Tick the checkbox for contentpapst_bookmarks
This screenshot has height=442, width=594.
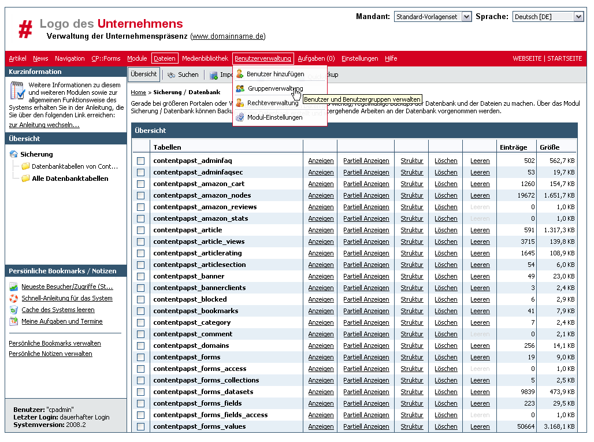click(141, 311)
